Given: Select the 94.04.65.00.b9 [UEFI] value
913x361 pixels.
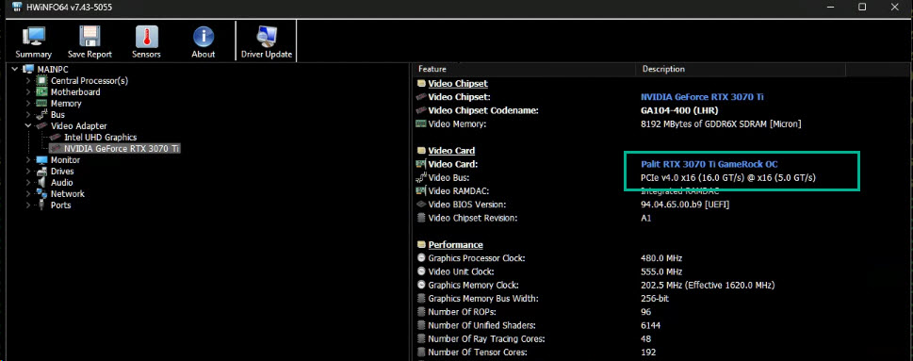Looking at the screenshot, I should [685, 205].
